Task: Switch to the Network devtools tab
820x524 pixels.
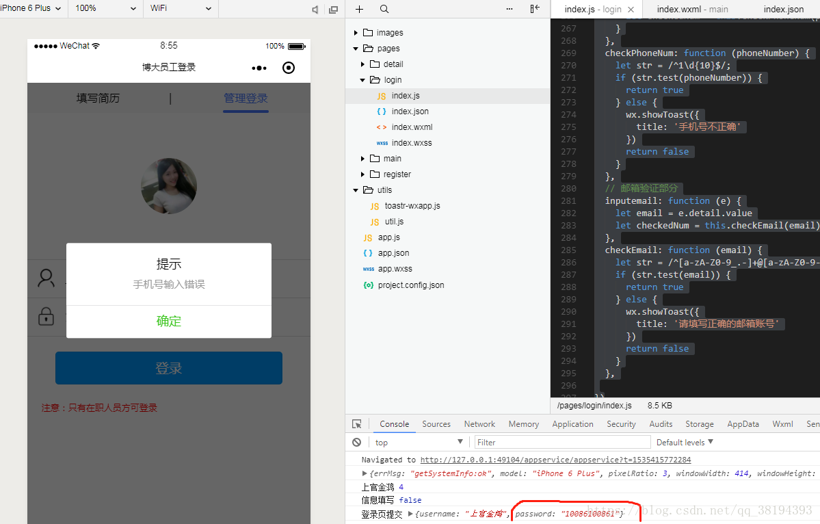Action: pyautogui.click(x=479, y=424)
